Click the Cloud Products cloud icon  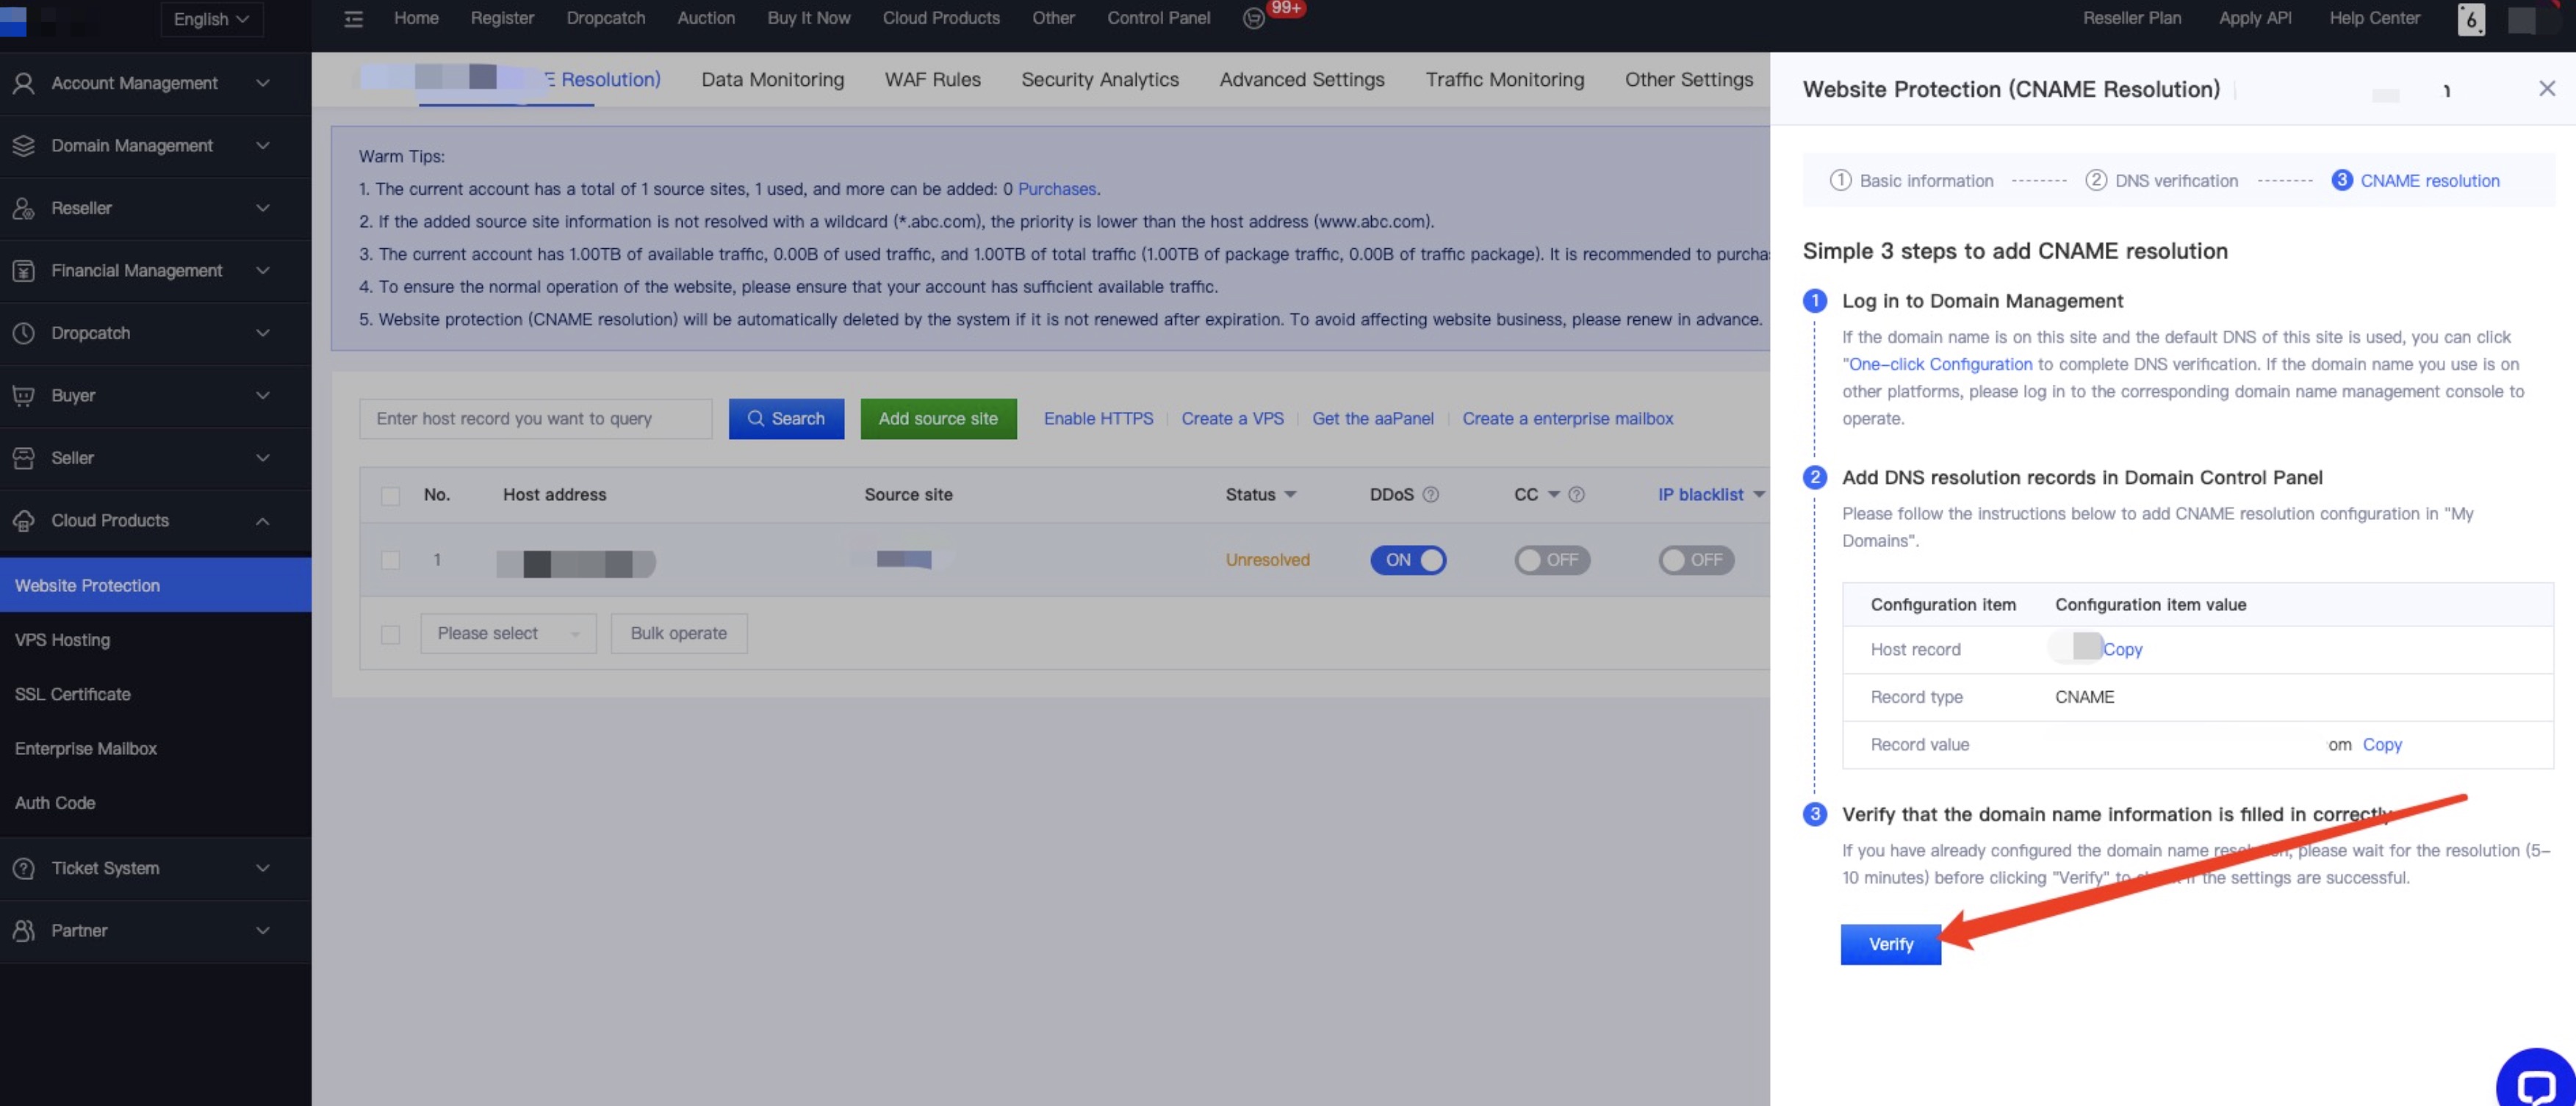24,521
